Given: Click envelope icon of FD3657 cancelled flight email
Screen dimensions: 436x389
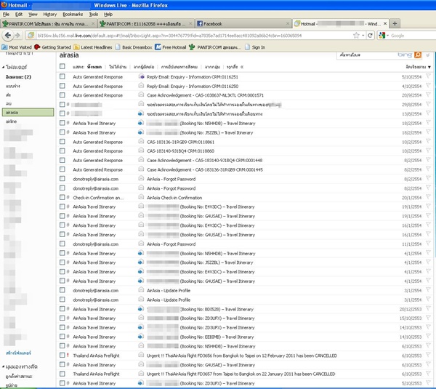Looking at the screenshot, I should point(141,374).
